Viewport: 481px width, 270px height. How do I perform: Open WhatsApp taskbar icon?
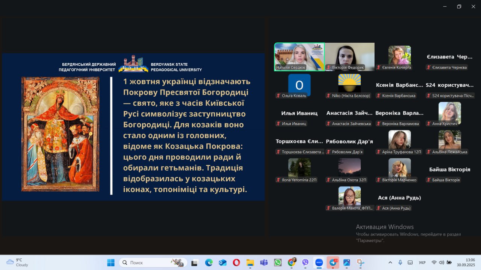click(278, 262)
